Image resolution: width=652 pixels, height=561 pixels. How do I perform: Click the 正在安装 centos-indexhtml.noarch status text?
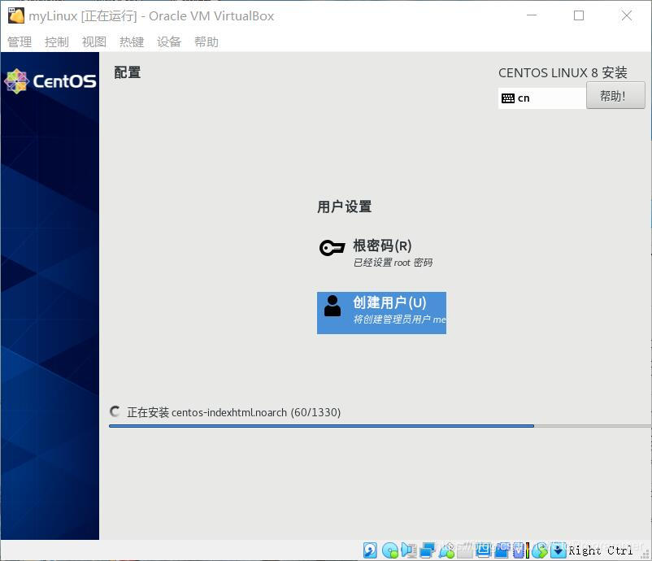click(x=233, y=412)
